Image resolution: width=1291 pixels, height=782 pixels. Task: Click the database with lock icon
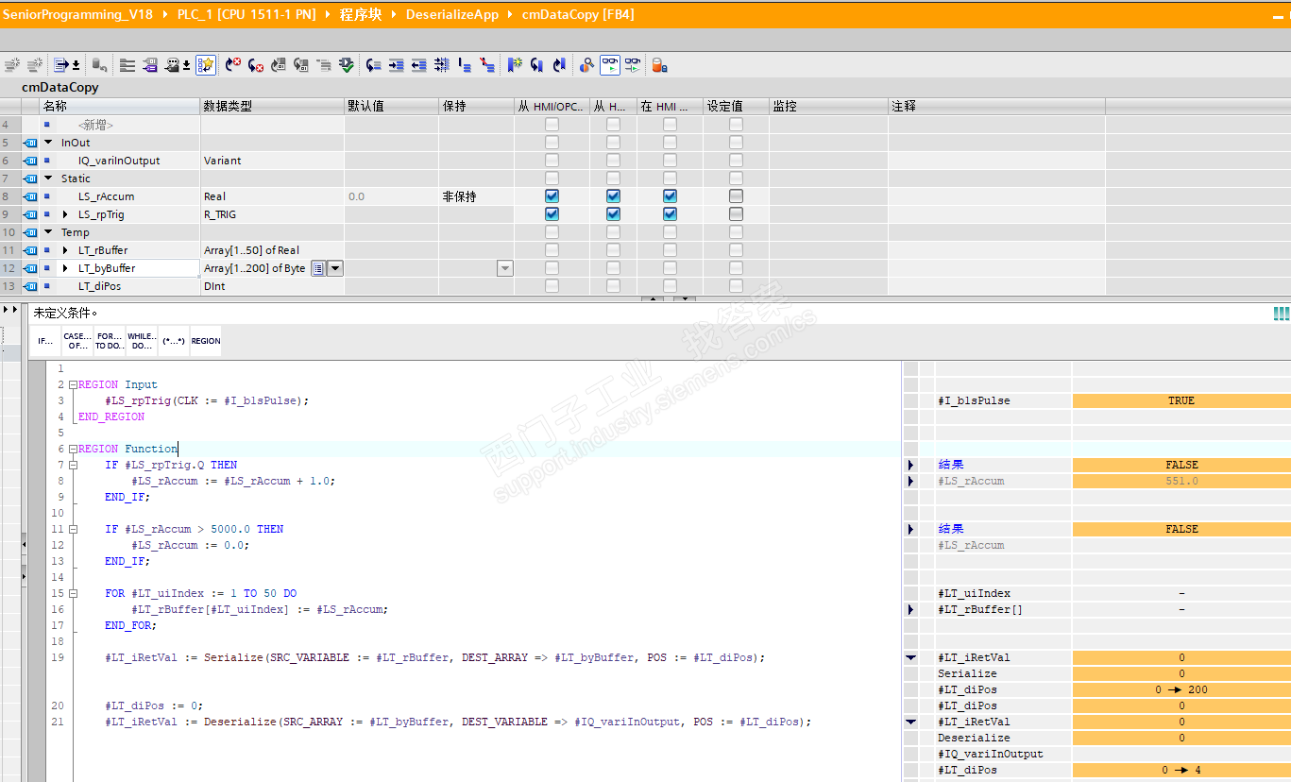point(660,65)
